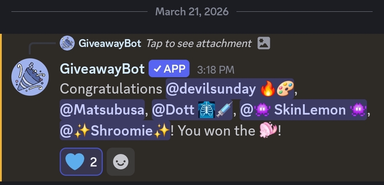The height and width of the screenshot is (185, 384).
Task: Open the @devilsunday mention
Action: click(211, 89)
